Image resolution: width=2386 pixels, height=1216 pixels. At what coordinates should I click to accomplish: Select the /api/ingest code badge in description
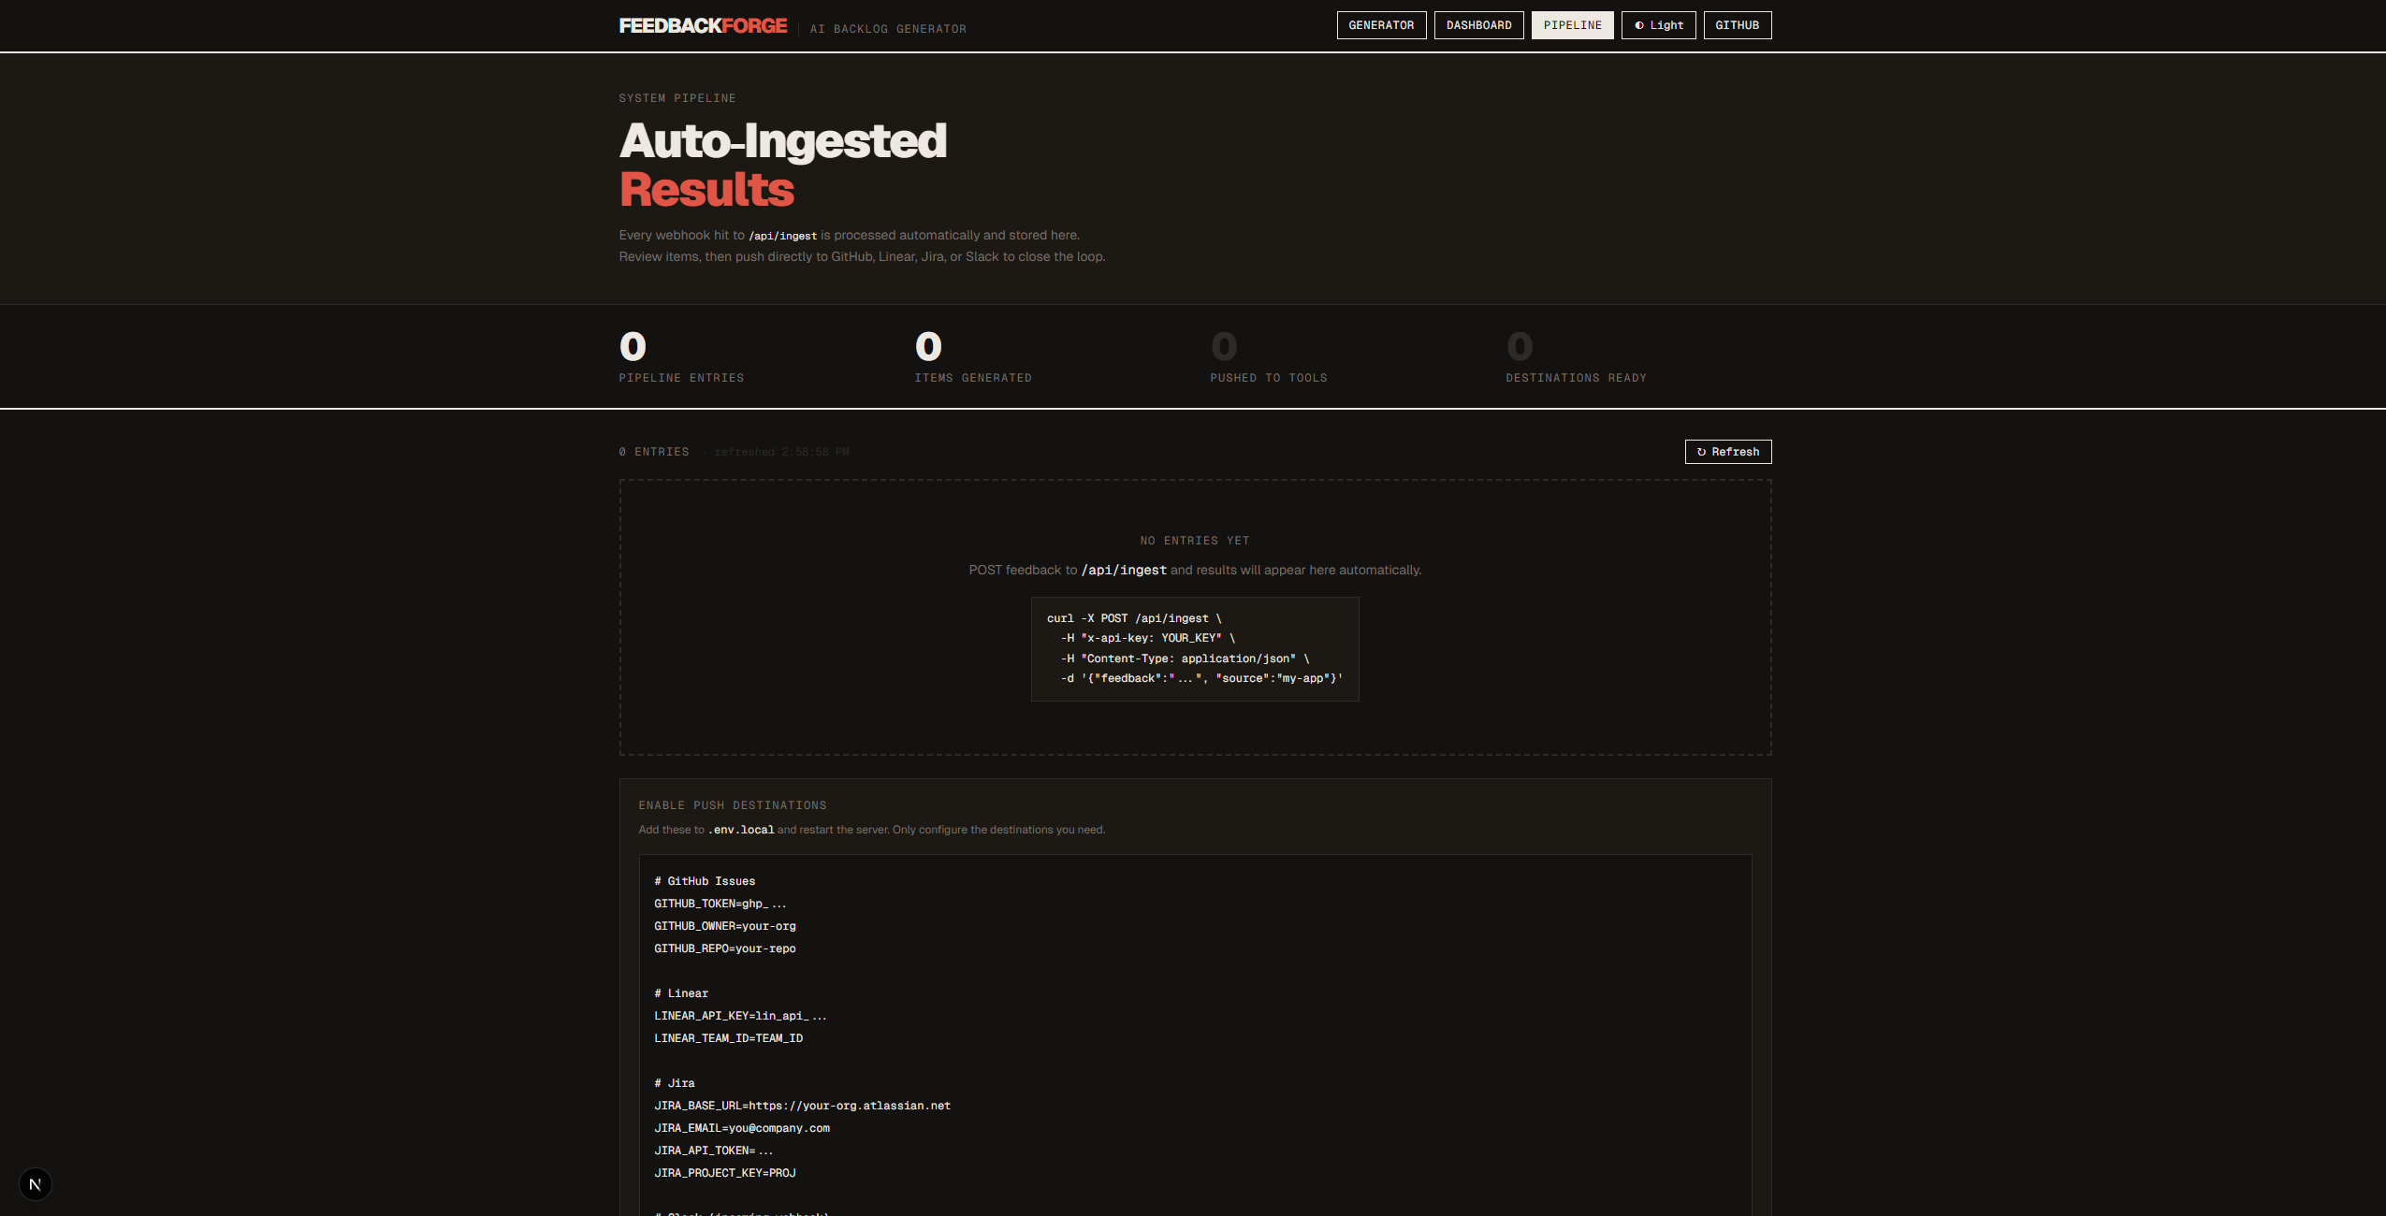pos(782,235)
